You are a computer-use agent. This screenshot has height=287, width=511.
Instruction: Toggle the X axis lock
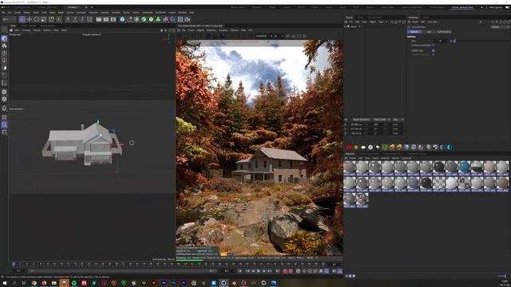68,19
